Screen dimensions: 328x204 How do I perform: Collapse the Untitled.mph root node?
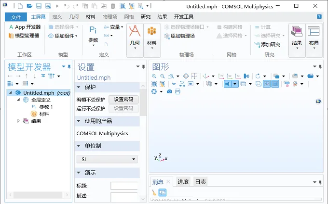[x=11, y=92]
